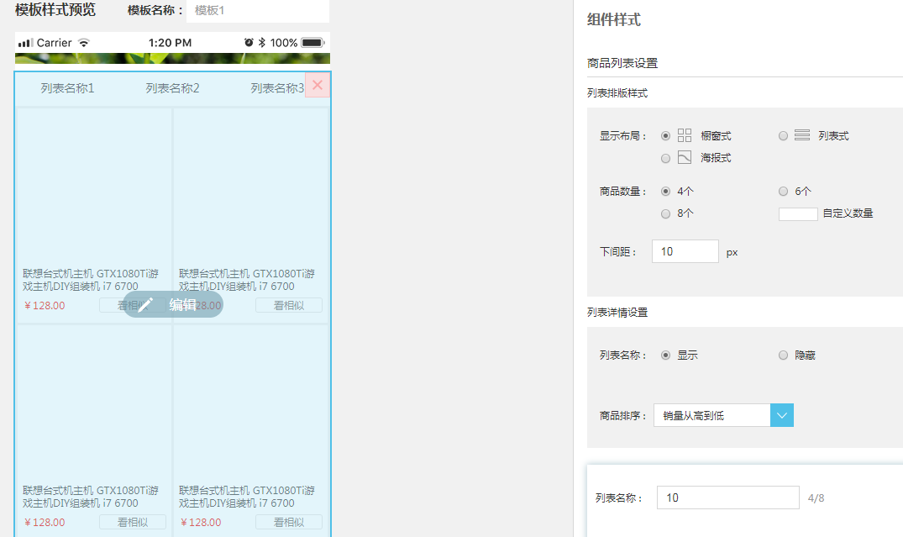Click the 自定义数量 custom quantity field
This screenshot has width=903, height=537.
(798, 214)
